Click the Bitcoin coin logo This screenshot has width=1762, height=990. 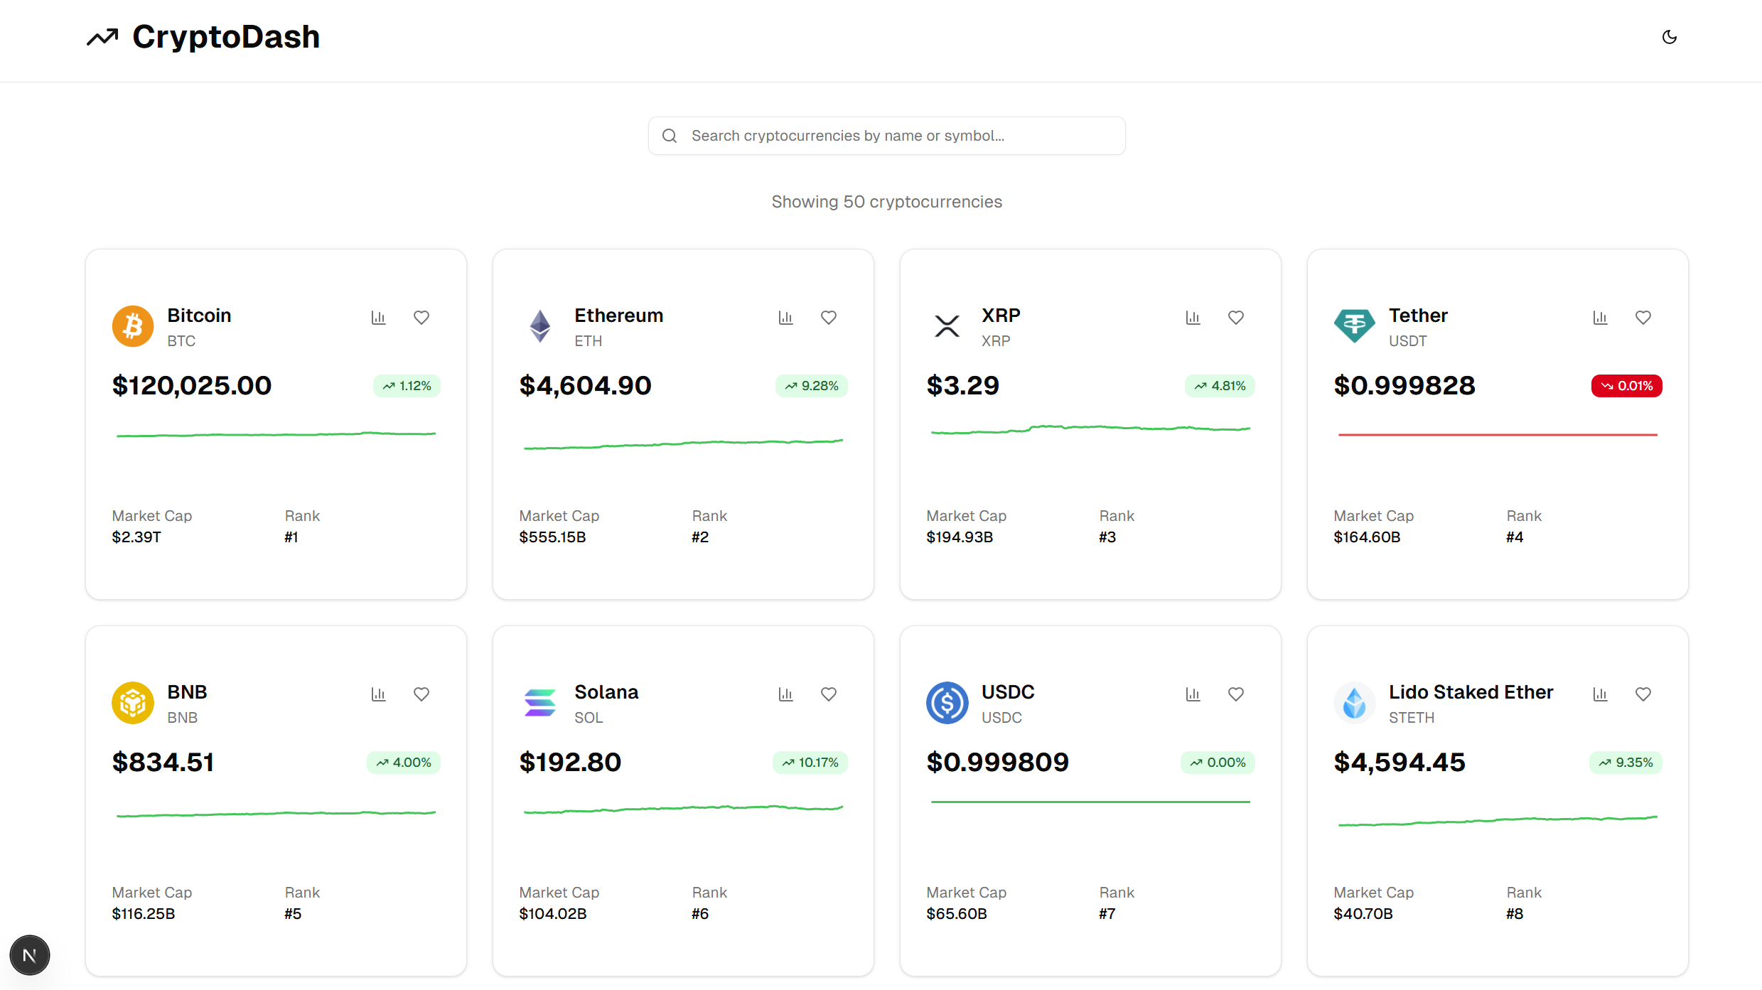[133, 326]
